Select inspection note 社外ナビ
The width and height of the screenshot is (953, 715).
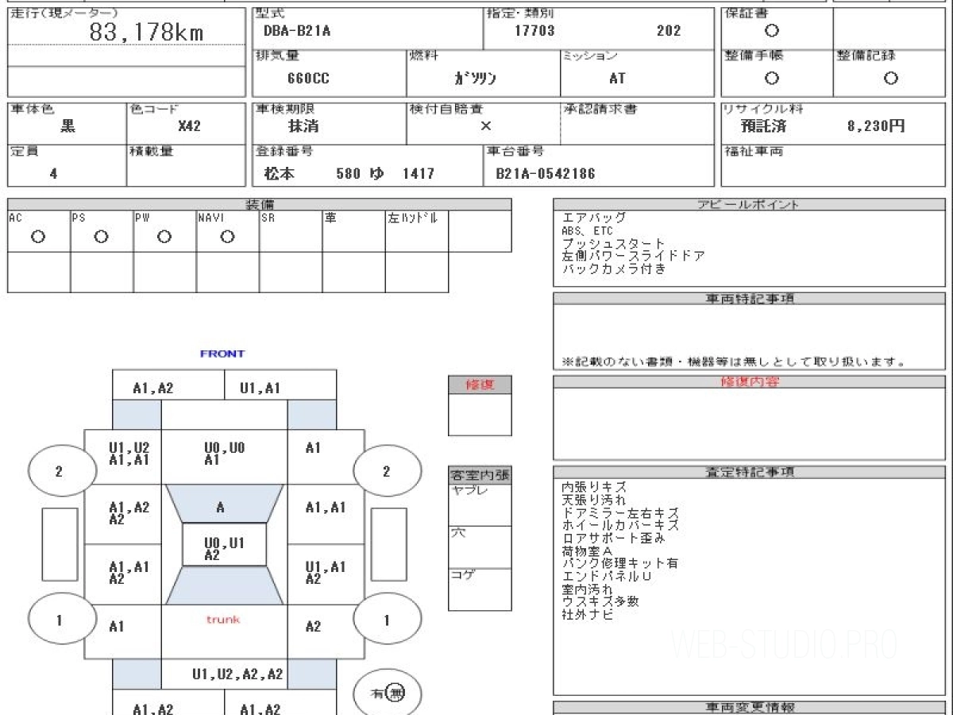pos(588,614)
